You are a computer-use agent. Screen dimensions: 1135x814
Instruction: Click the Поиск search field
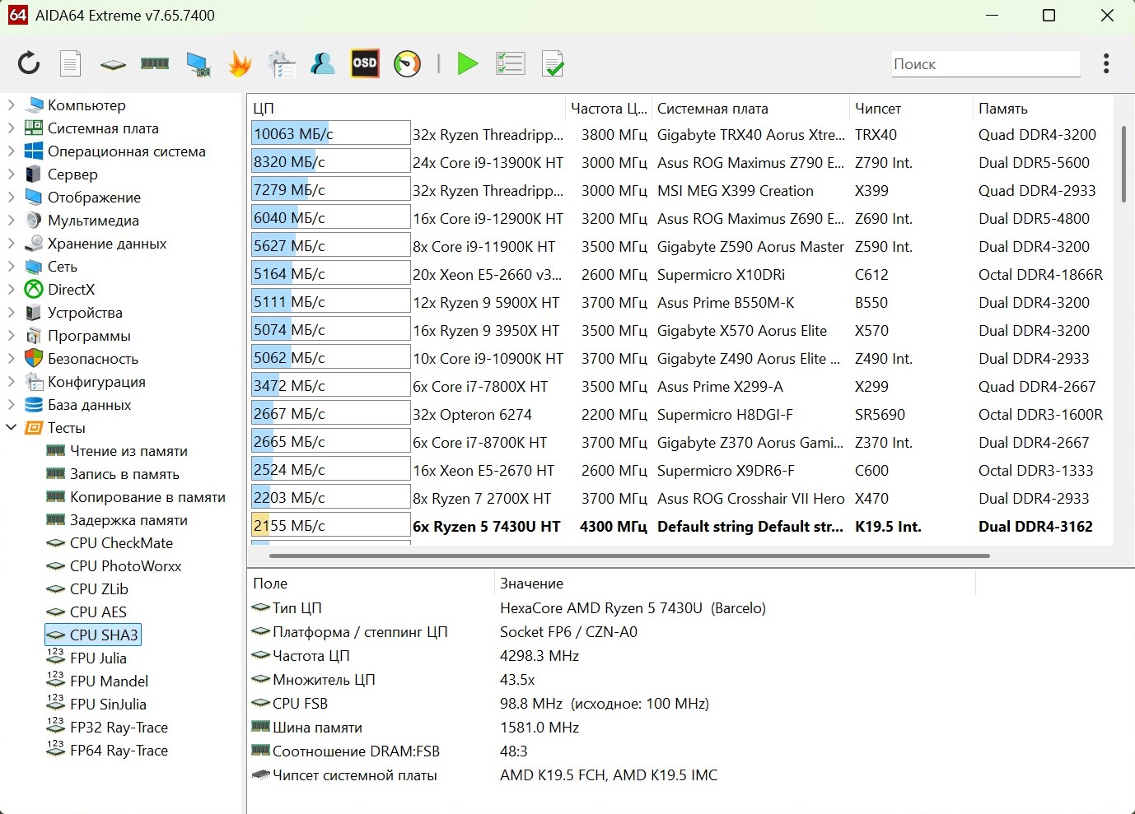coord(985,64)
